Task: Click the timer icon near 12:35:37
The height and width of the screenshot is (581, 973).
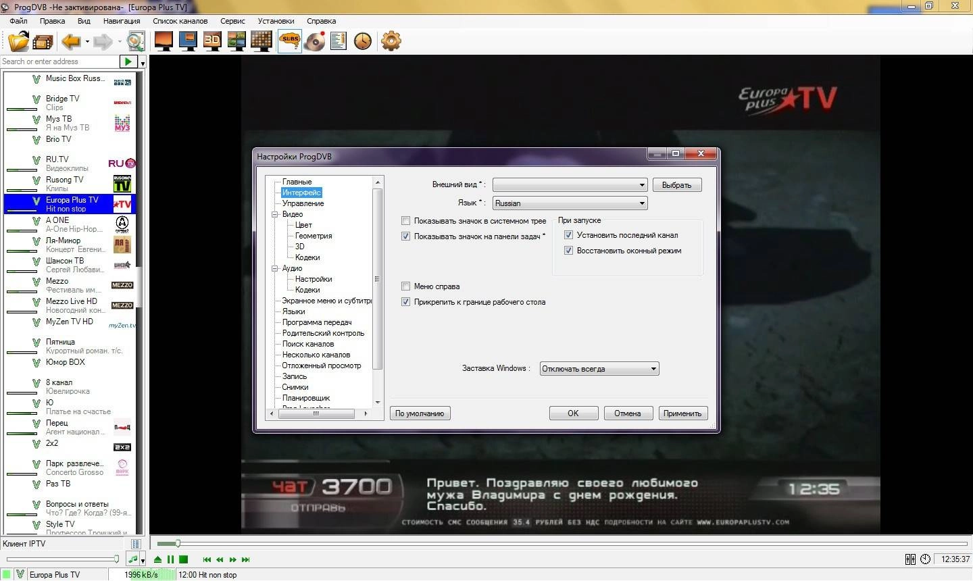Action: [x=925, y=559]
